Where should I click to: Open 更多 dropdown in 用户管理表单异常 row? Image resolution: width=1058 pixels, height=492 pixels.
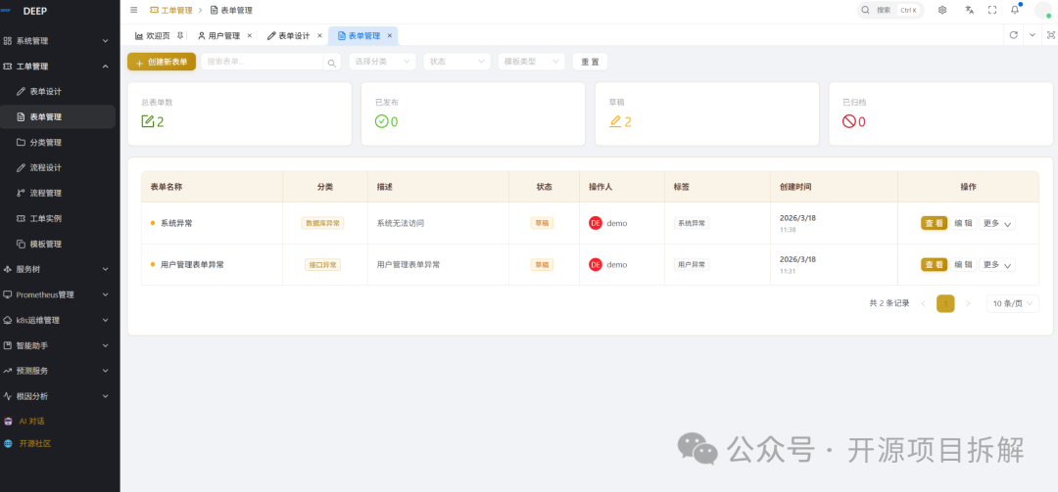point(997,265)
